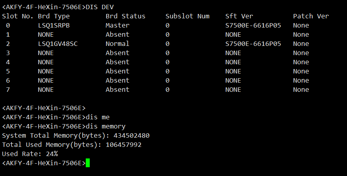Image resolution: width=347 pixels, height=176 pixels.
Task: Click the "Subslot Num" column header
Action: [x=187, y=16]
